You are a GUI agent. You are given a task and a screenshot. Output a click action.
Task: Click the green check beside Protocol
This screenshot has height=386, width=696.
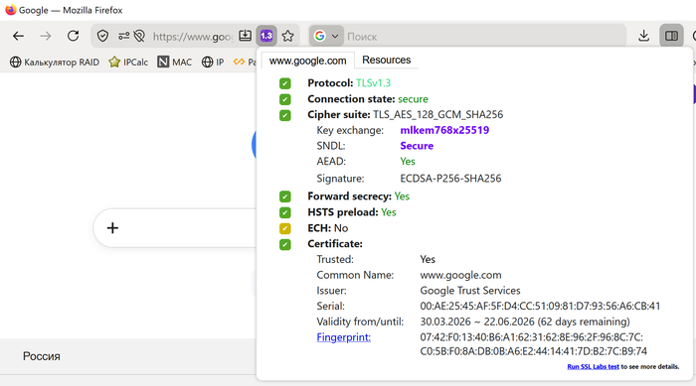[x=285, y=83]
